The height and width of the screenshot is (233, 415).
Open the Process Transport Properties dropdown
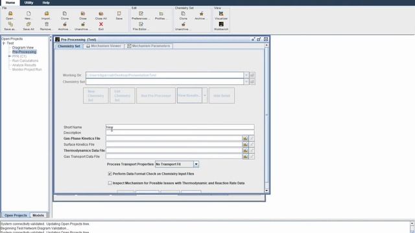[196, 164]
